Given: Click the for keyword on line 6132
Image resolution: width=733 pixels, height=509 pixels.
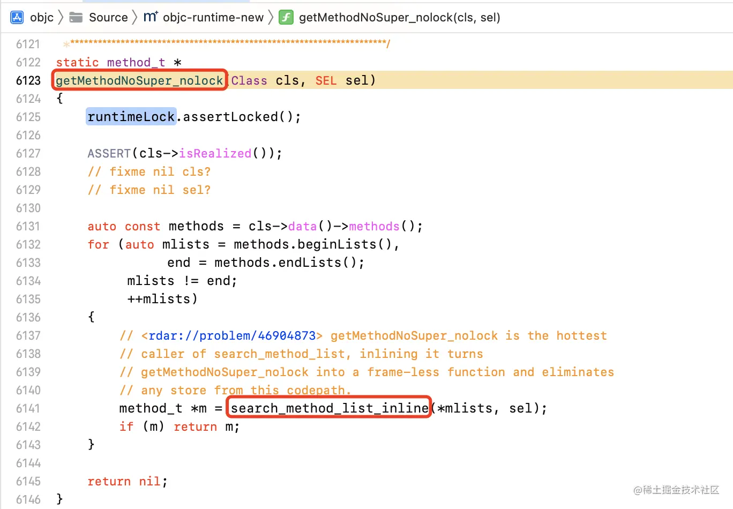Looking at the screenshot, I should pos(99,245).
